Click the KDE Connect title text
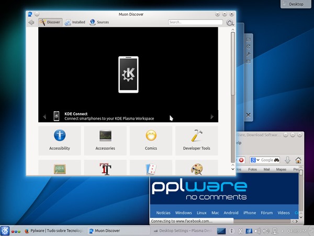Screen dimensions: 314x236 [76, 114]
